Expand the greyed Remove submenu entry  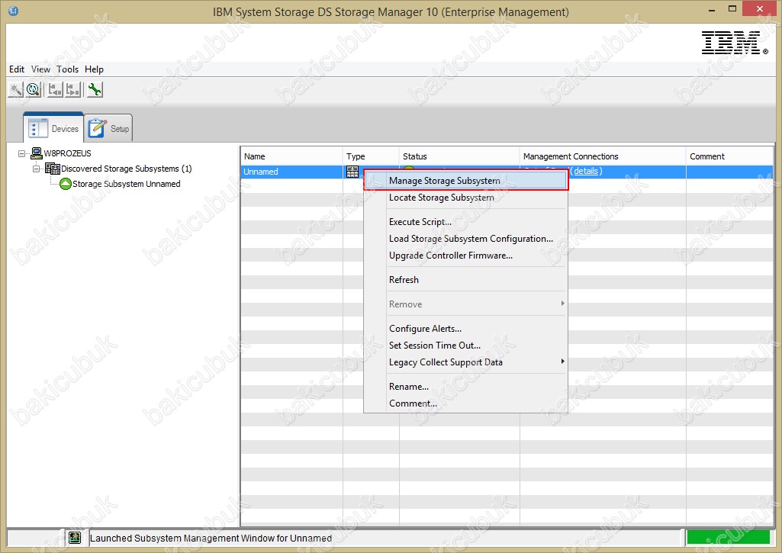coord(477,304)
